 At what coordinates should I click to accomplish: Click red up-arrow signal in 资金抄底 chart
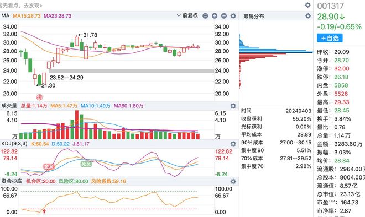tap(44, 211)
